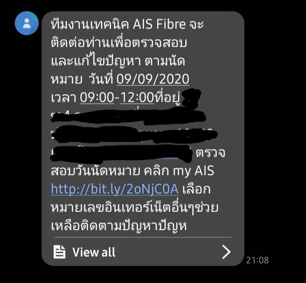306x283 pixels.
Task: Click the last line ending with ปัญหาปัญห
Action: [119, 226]
